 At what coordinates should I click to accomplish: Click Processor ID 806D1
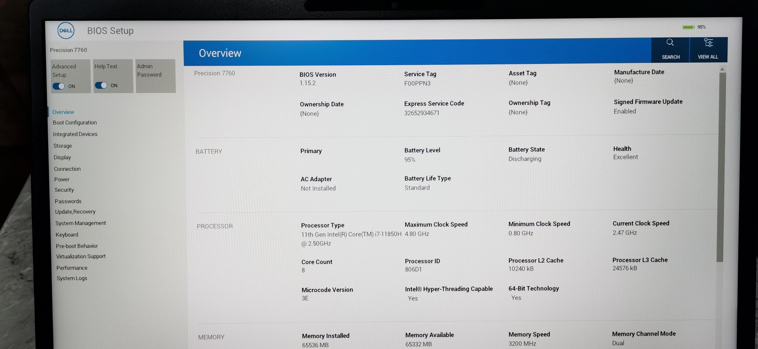[413, 269]
